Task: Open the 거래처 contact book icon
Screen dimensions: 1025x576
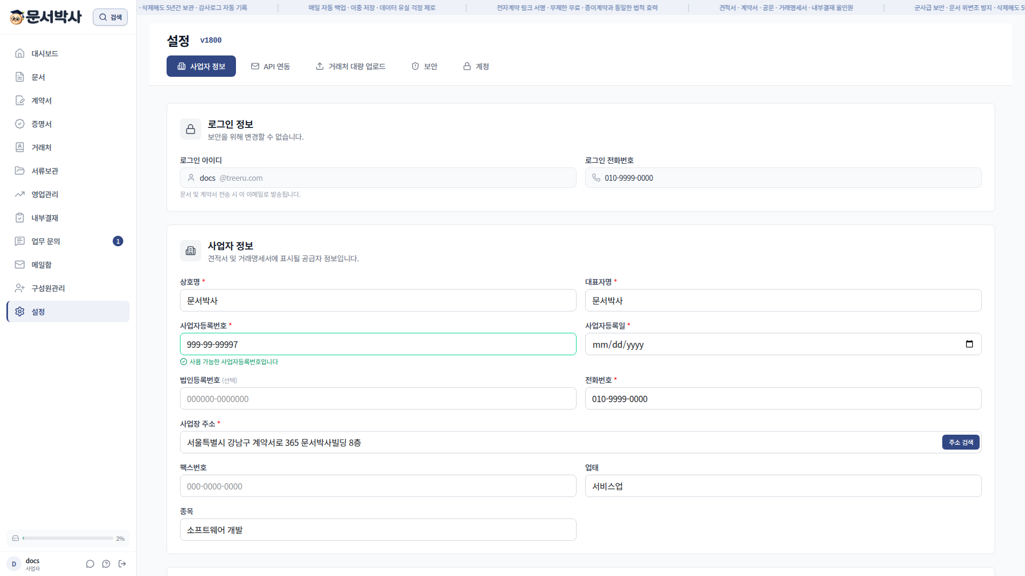Action: [x=20, y=147]
